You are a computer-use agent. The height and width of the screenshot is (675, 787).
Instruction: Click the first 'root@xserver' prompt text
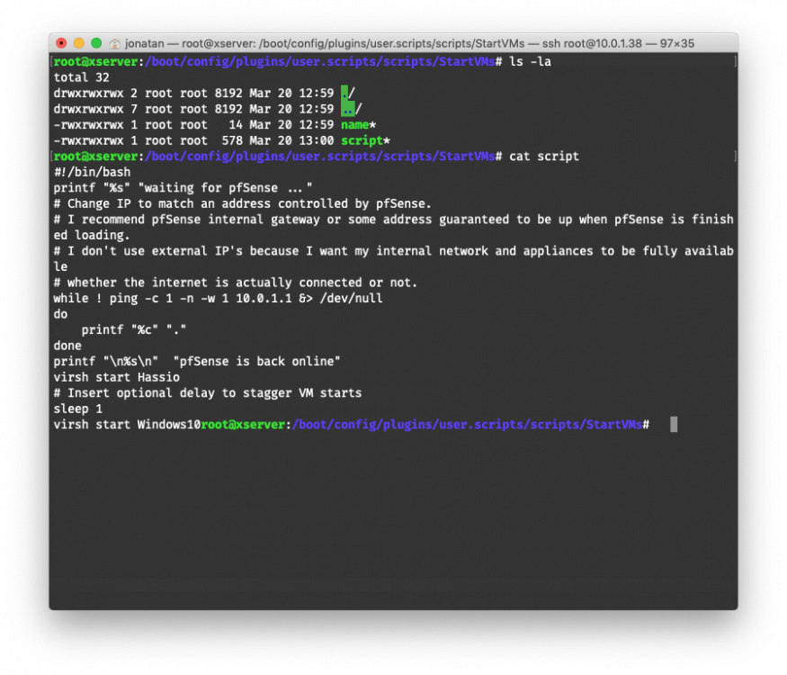coord(95,62)
